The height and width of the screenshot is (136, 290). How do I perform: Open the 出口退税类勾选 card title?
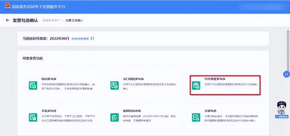click(x=133, y=79)
